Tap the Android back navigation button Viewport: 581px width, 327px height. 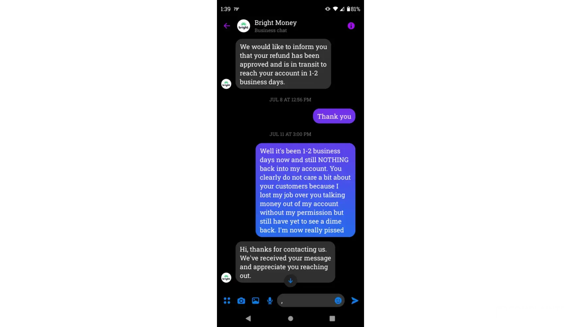(x=248, y=318)
